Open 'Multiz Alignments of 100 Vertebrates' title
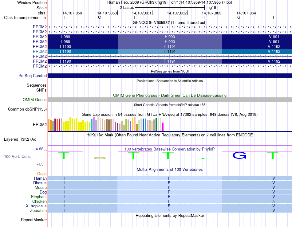Screen dimensions: 292x227 tap(170, 169)
